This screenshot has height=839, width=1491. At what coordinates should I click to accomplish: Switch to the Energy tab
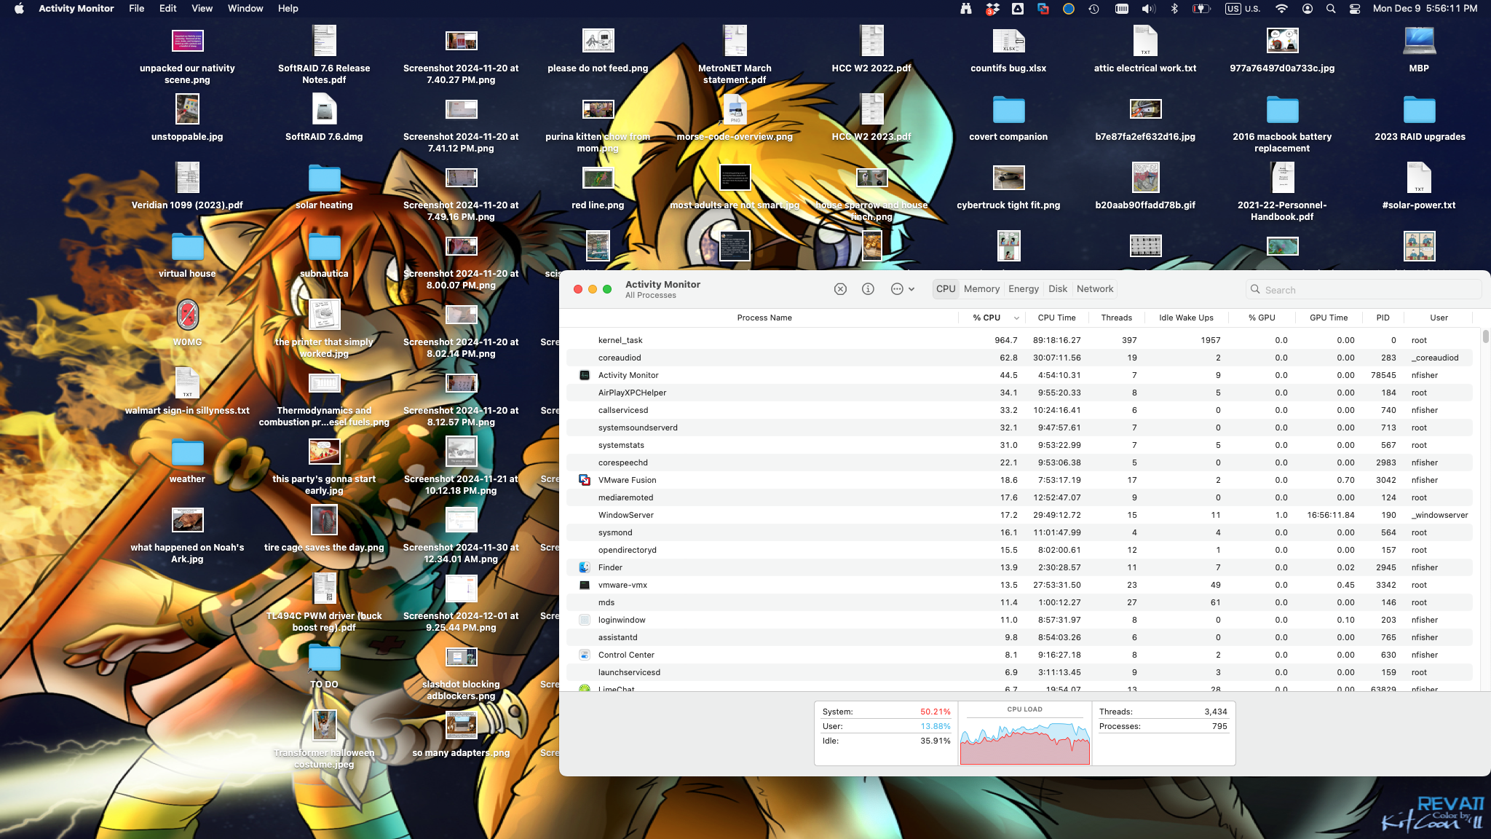tap(1023, 289)
